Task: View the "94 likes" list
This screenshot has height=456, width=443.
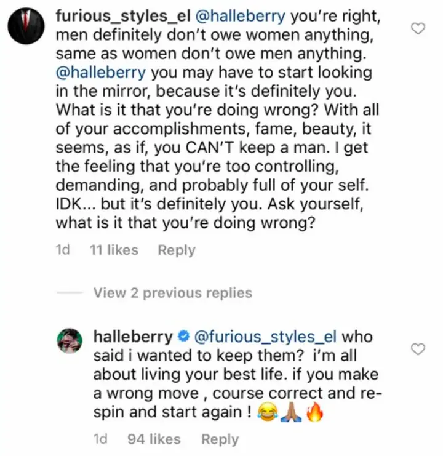Action: tap(154, 439)
